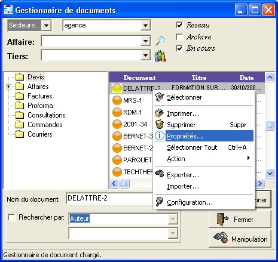This screenshot has height=262, width=278.
Task: Click the trash icon next to Supprimer
Action: tap(160, 125)
